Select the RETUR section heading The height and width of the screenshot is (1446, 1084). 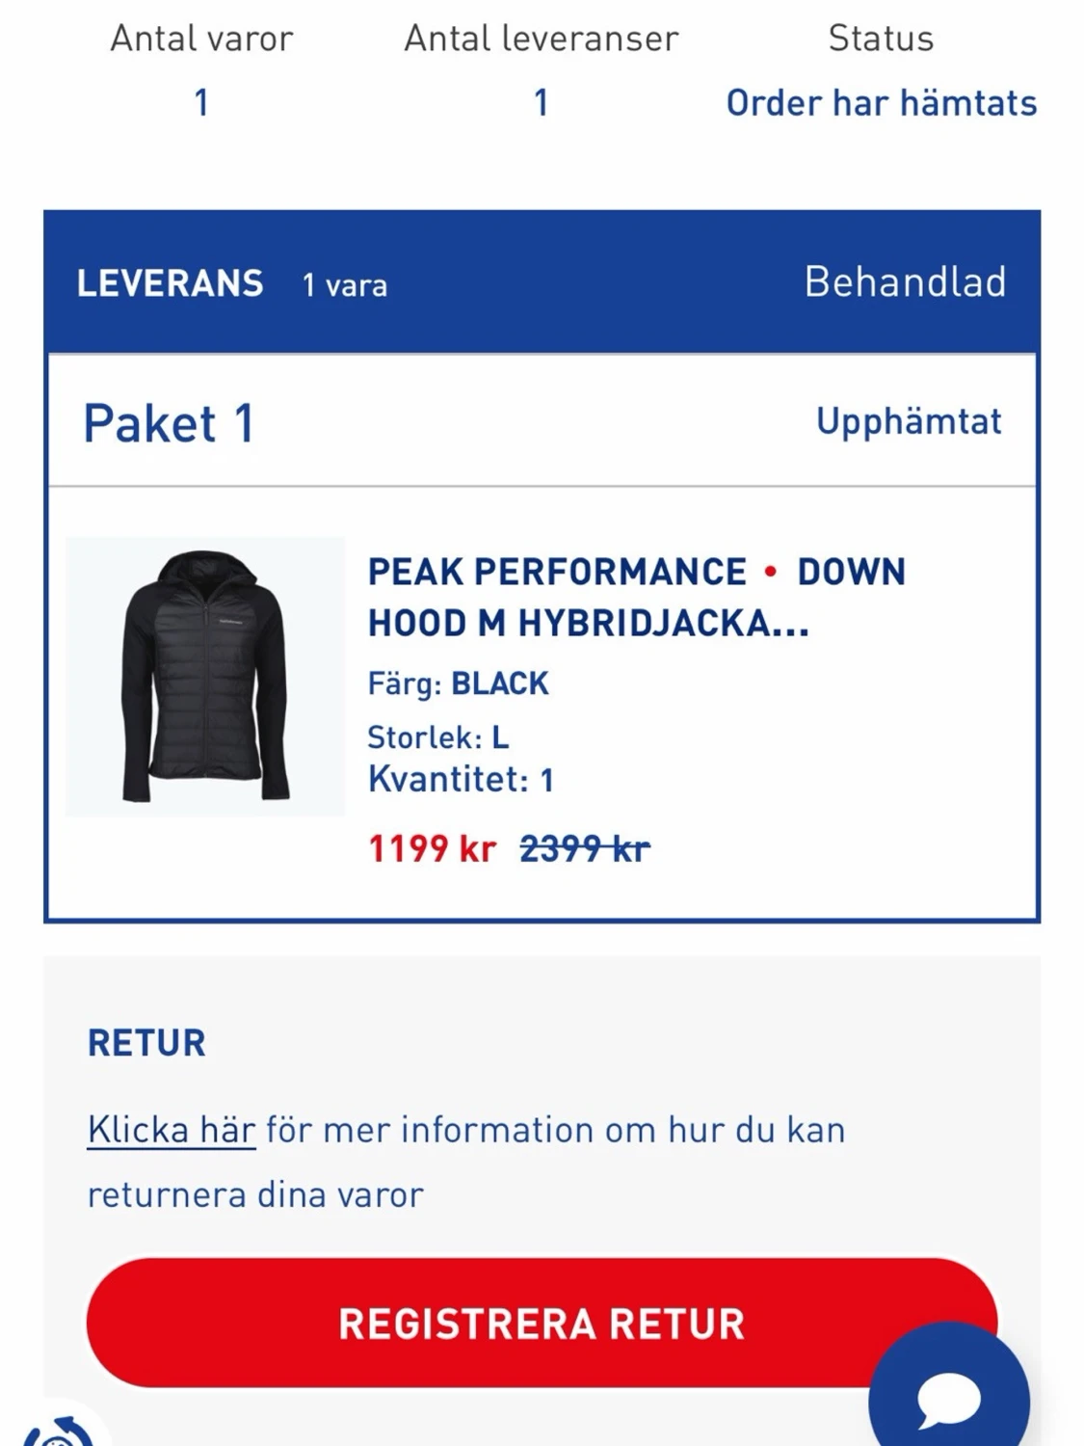(x=145, y=1042)
